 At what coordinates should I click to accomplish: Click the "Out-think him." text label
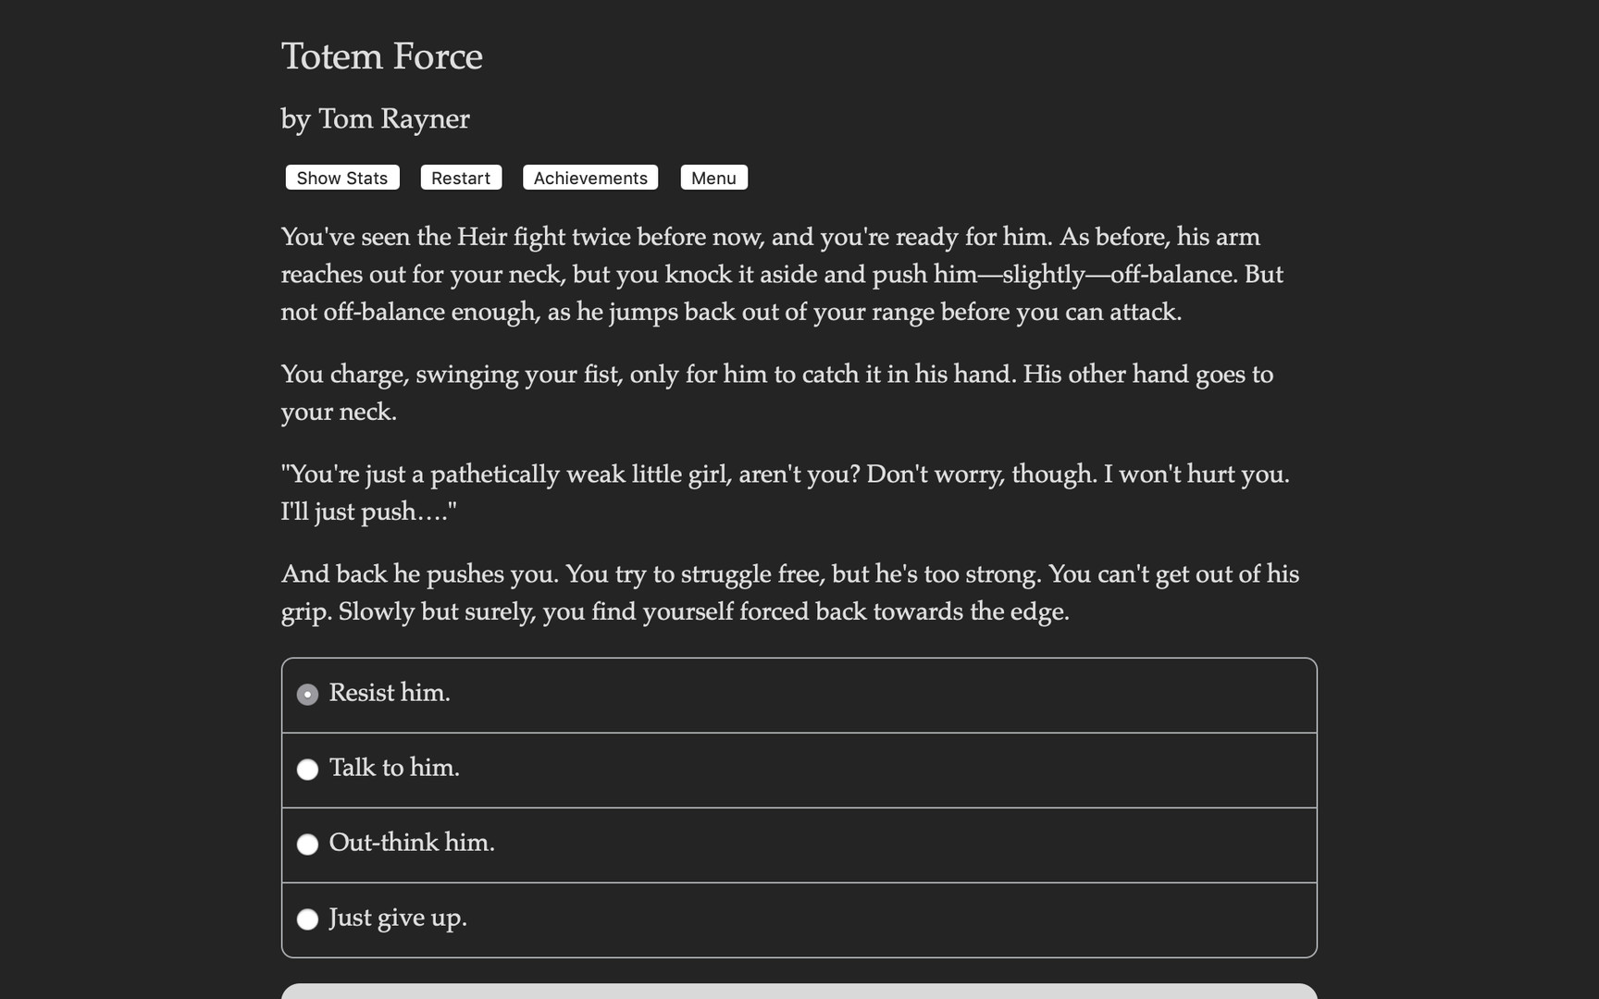click(x=412, y=844)
